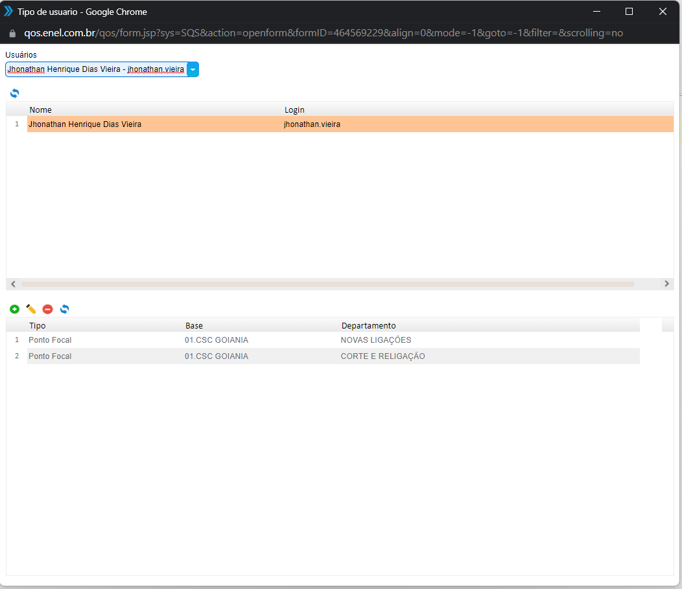This screenshot has height=589, width=682.
Task: Select the CORTE E RELIGAÇÃO row
Action: click(x=382, y=356)
